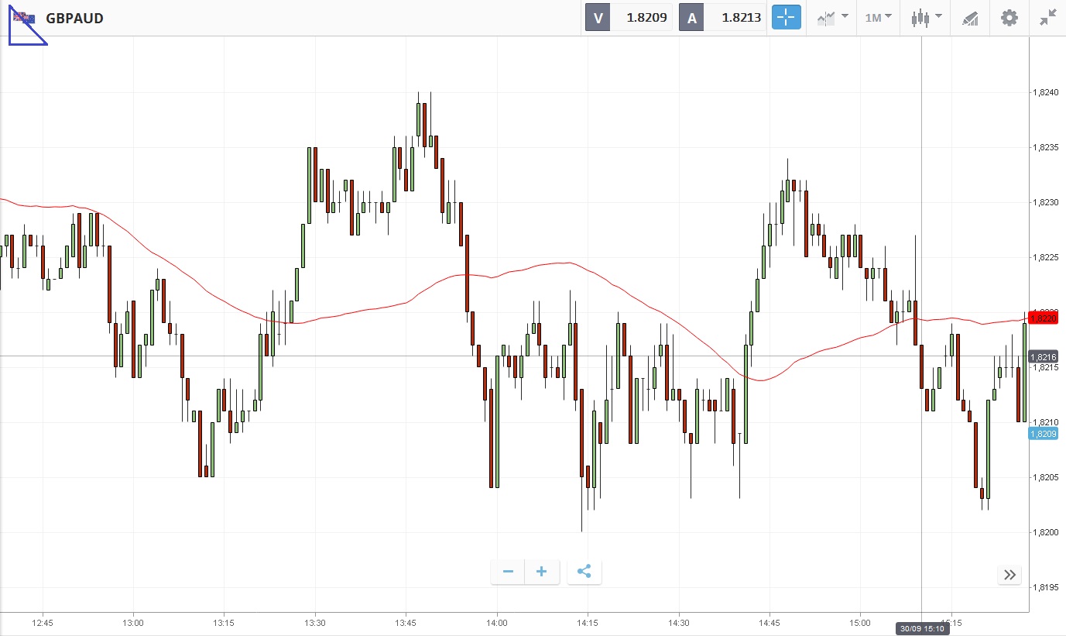Click the GBPAUD flag icon

click(23, 17)
